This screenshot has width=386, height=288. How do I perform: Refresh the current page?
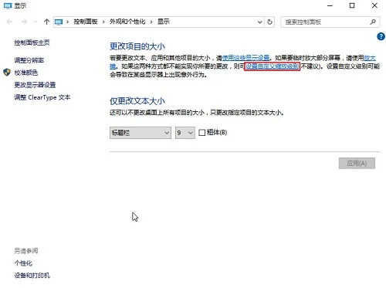(x=269, y=22)
